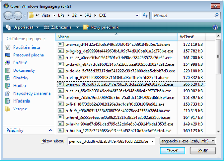Image resolution: width=224 pixels, height=161 pixels.
Task: Click the Použité miesta icon
Action: tap(8, 48)
